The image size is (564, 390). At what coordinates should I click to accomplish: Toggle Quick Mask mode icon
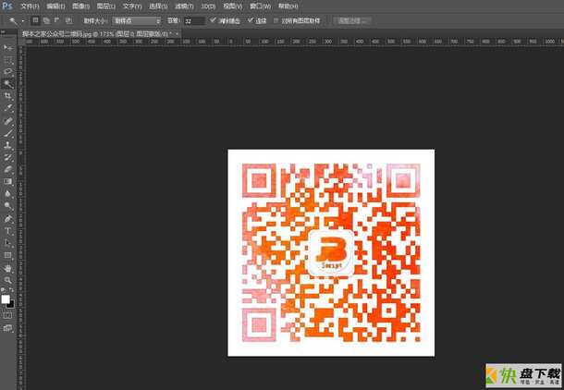point(7,315)
